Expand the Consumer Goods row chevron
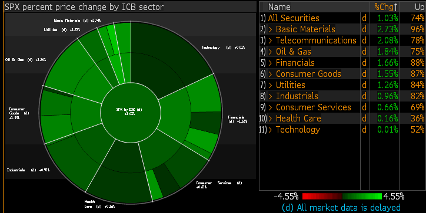426x213 pixels. coord(270,74)
